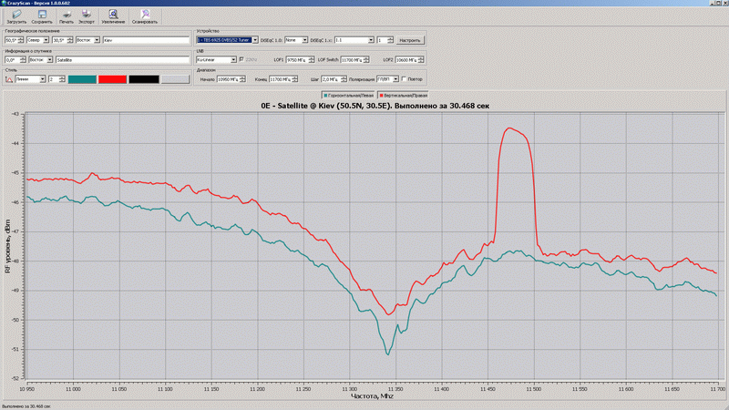The image size is (729, 410).
Task: Adjust the Шаг 2,0 МГц stepper
Action: click(344, 79)
